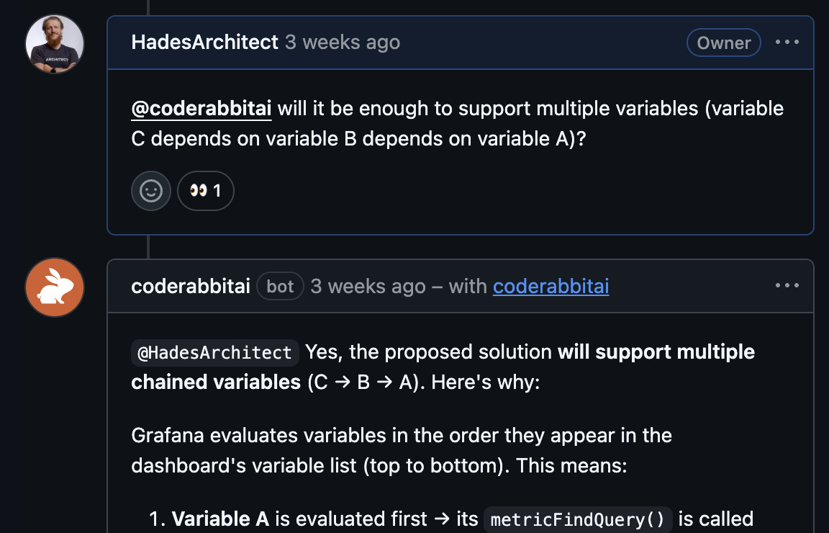Click the coderabbitai username header
Image resolution: width=829 pixels, height=533 pixels.
click(190, 286)
